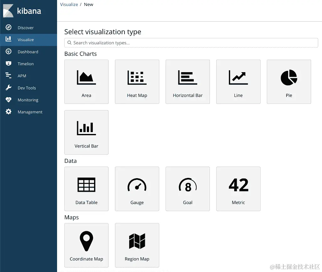Click the APM lines icon
The height and width of the screenshot is (272, 322).
[x=8, y=75]
